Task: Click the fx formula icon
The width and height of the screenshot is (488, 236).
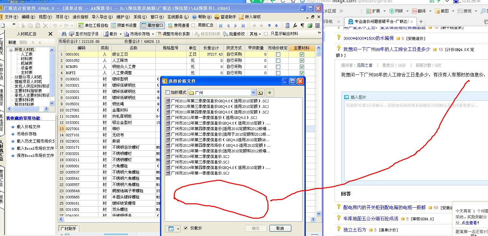Action: point(295,25)
